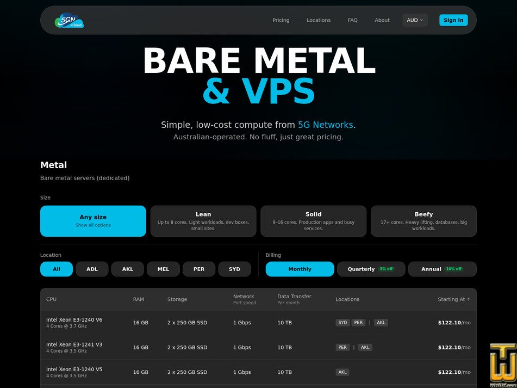This screenshot has width=517, height=388.
Task: Filter by ADL location
Action: click(x=92, y=269)
